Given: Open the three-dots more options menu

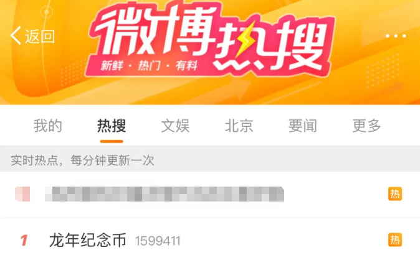Looking at the screenshot, I should click(396, 36).
